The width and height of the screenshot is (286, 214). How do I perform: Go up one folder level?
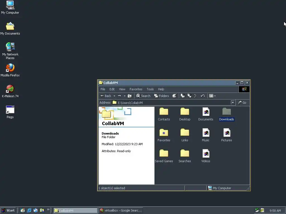[x=130, y=96]
